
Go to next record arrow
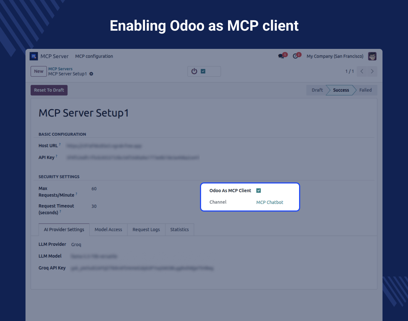click(x=372, y=71)
